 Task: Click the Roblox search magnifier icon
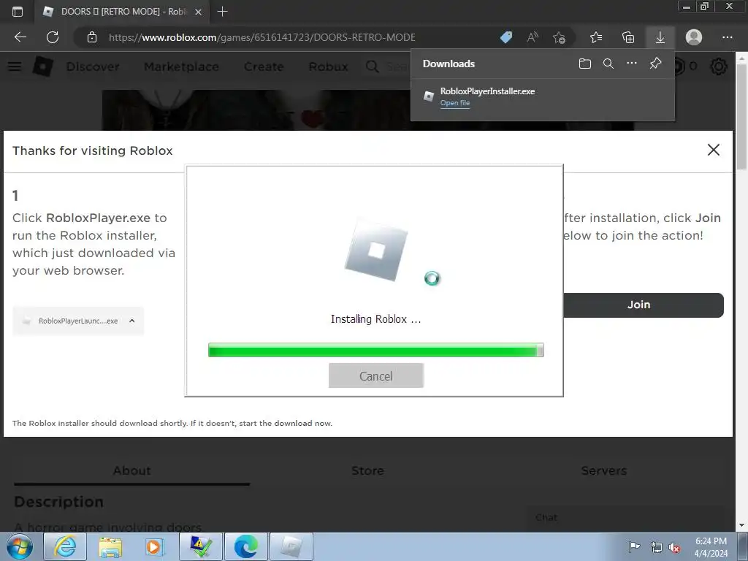click(x=372, y=66)
